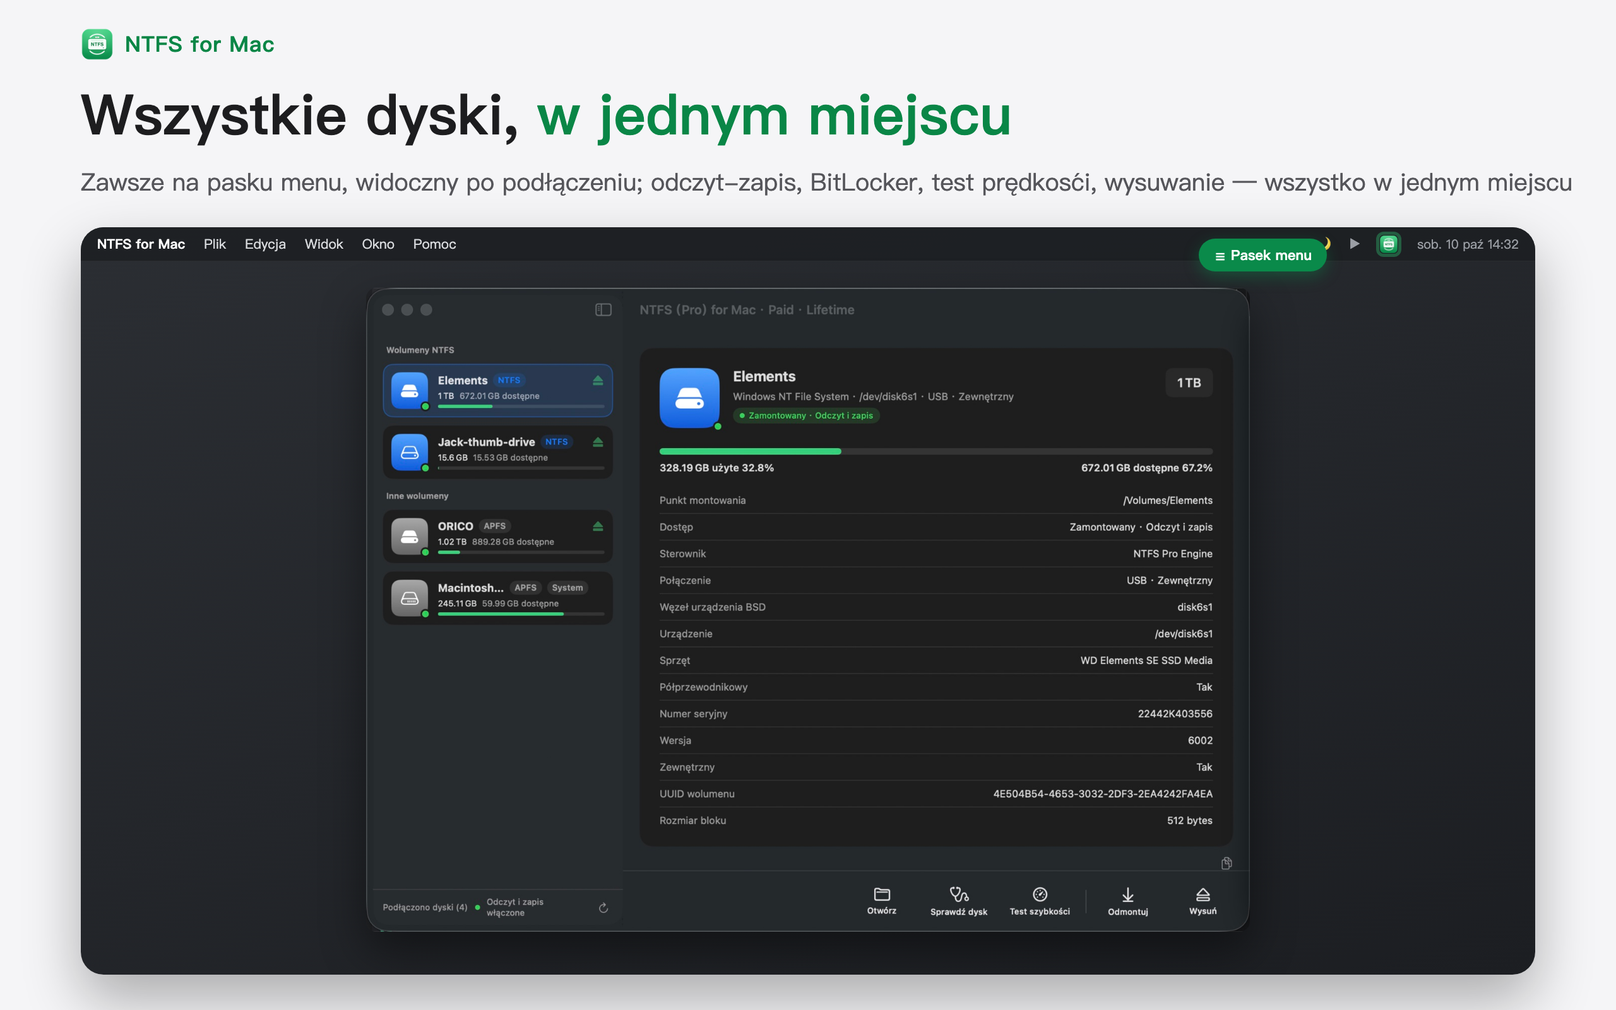Click Podłączono dyski (4) status text
This screenshot has width=1616, height=1010.
425,907
